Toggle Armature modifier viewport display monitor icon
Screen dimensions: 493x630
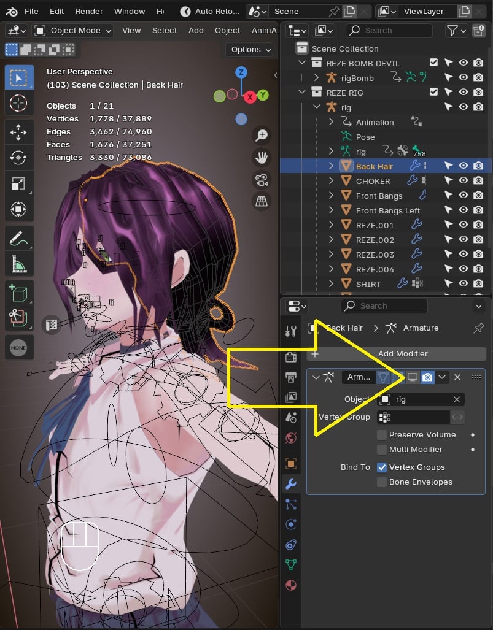[x=413, y=377]
